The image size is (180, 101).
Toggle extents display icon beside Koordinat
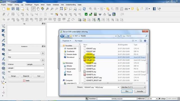(87, 98)
